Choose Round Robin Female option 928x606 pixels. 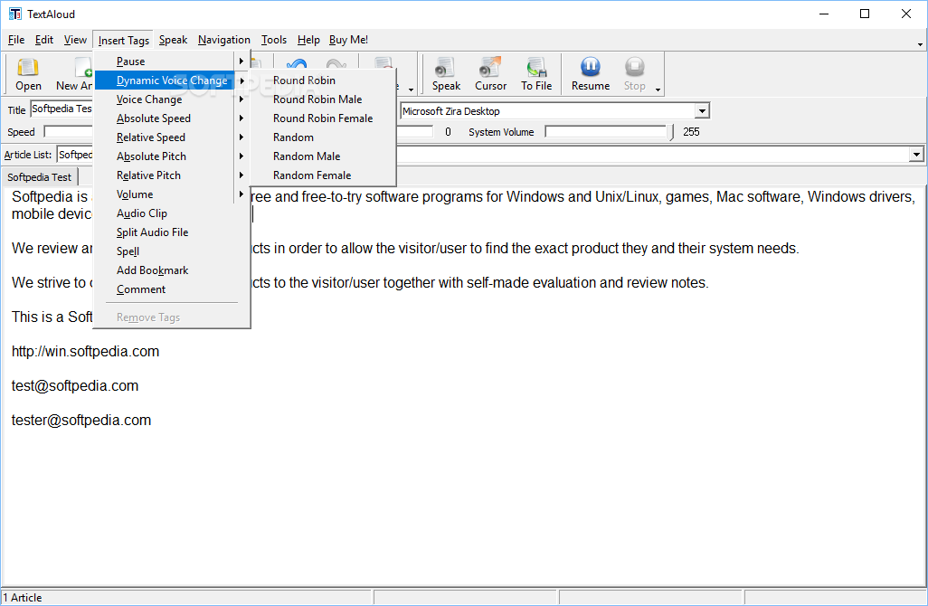(x=323, y=118)
